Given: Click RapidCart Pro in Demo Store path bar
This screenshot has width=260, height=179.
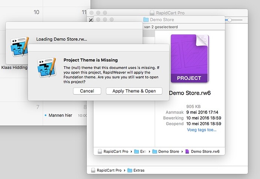Looking at the screenshot, I should [x=113, y=151].
